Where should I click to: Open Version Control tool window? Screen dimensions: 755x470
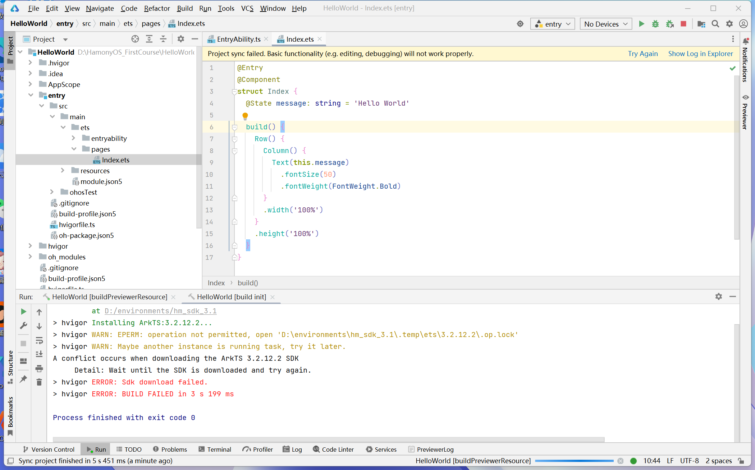coord(49,449)
